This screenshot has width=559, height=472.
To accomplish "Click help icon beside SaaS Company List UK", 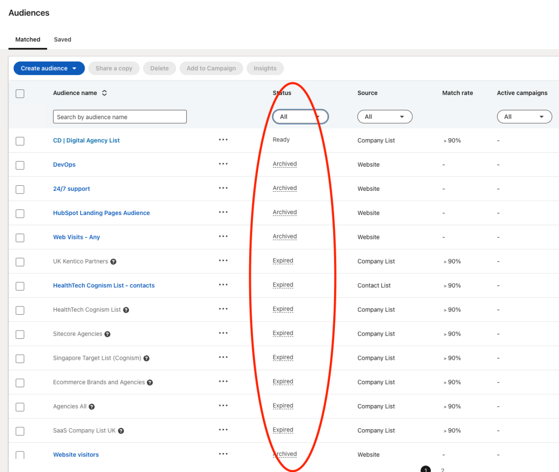I will [121, 431].
